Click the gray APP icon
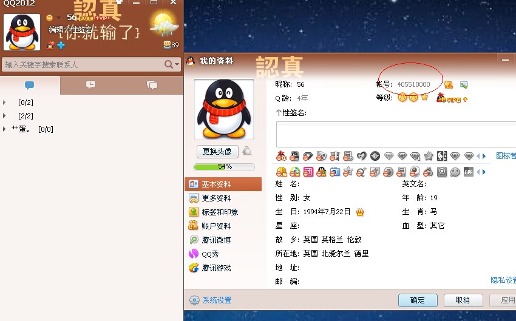The height and width of the screenshot is (321, 516). (x=468, y=172)
